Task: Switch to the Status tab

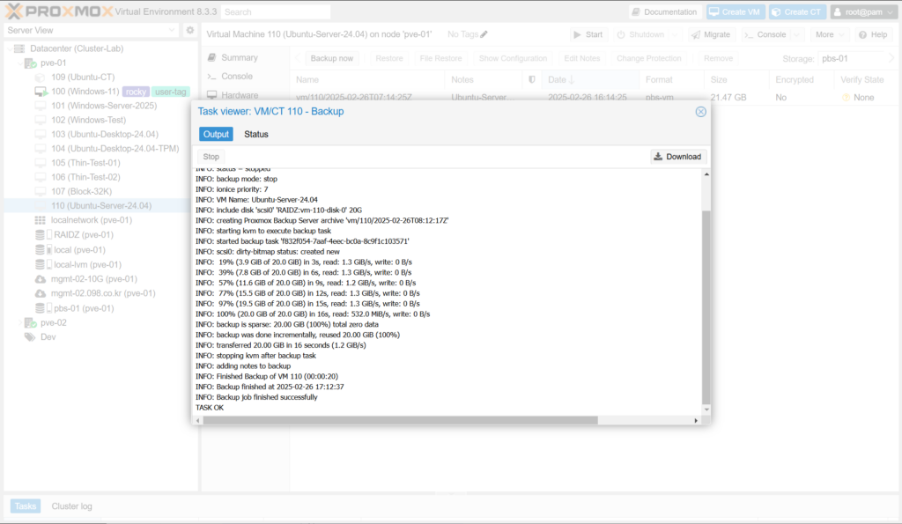Action: 255,135
